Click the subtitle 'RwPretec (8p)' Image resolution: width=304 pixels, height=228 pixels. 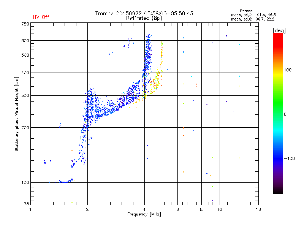click(144, 18)
